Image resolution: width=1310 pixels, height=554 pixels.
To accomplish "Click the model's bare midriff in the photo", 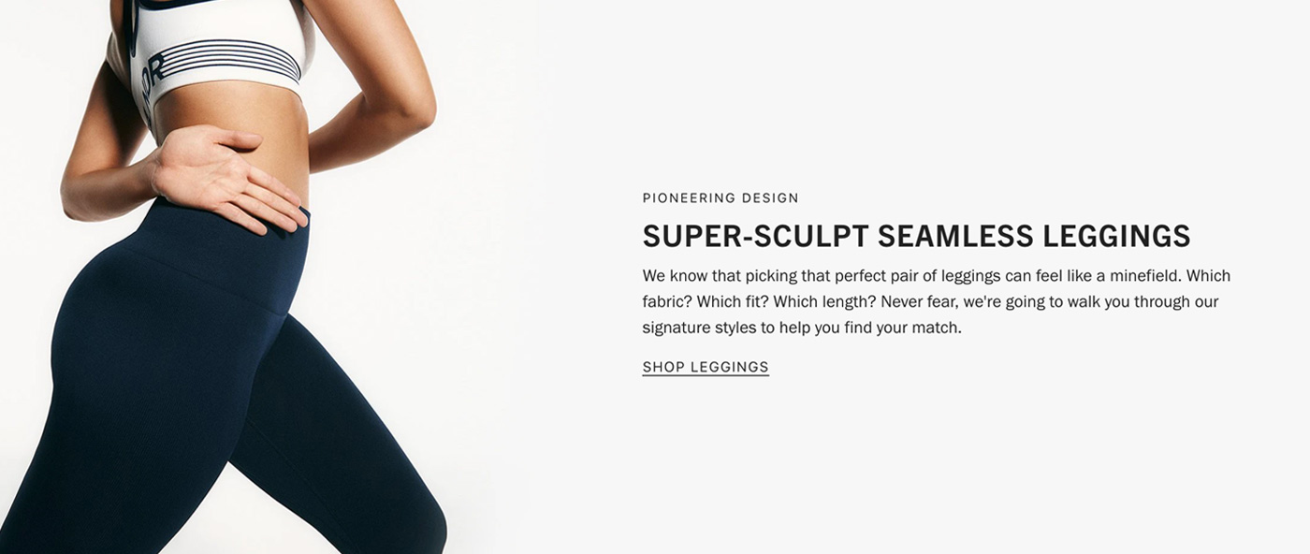I will click(x=234, y=126).
